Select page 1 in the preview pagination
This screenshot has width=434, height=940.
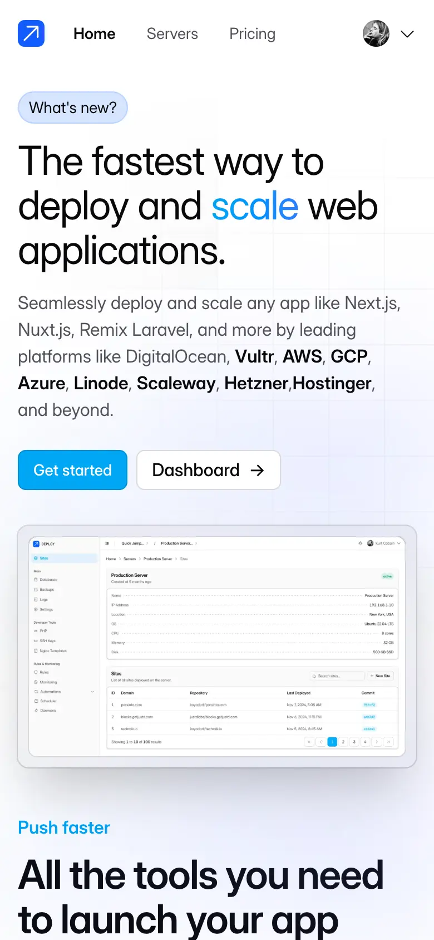coord(332,742)
